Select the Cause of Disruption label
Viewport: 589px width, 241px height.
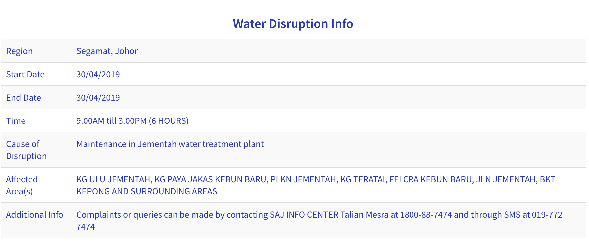pyautogui.click(x=26, y=150)
